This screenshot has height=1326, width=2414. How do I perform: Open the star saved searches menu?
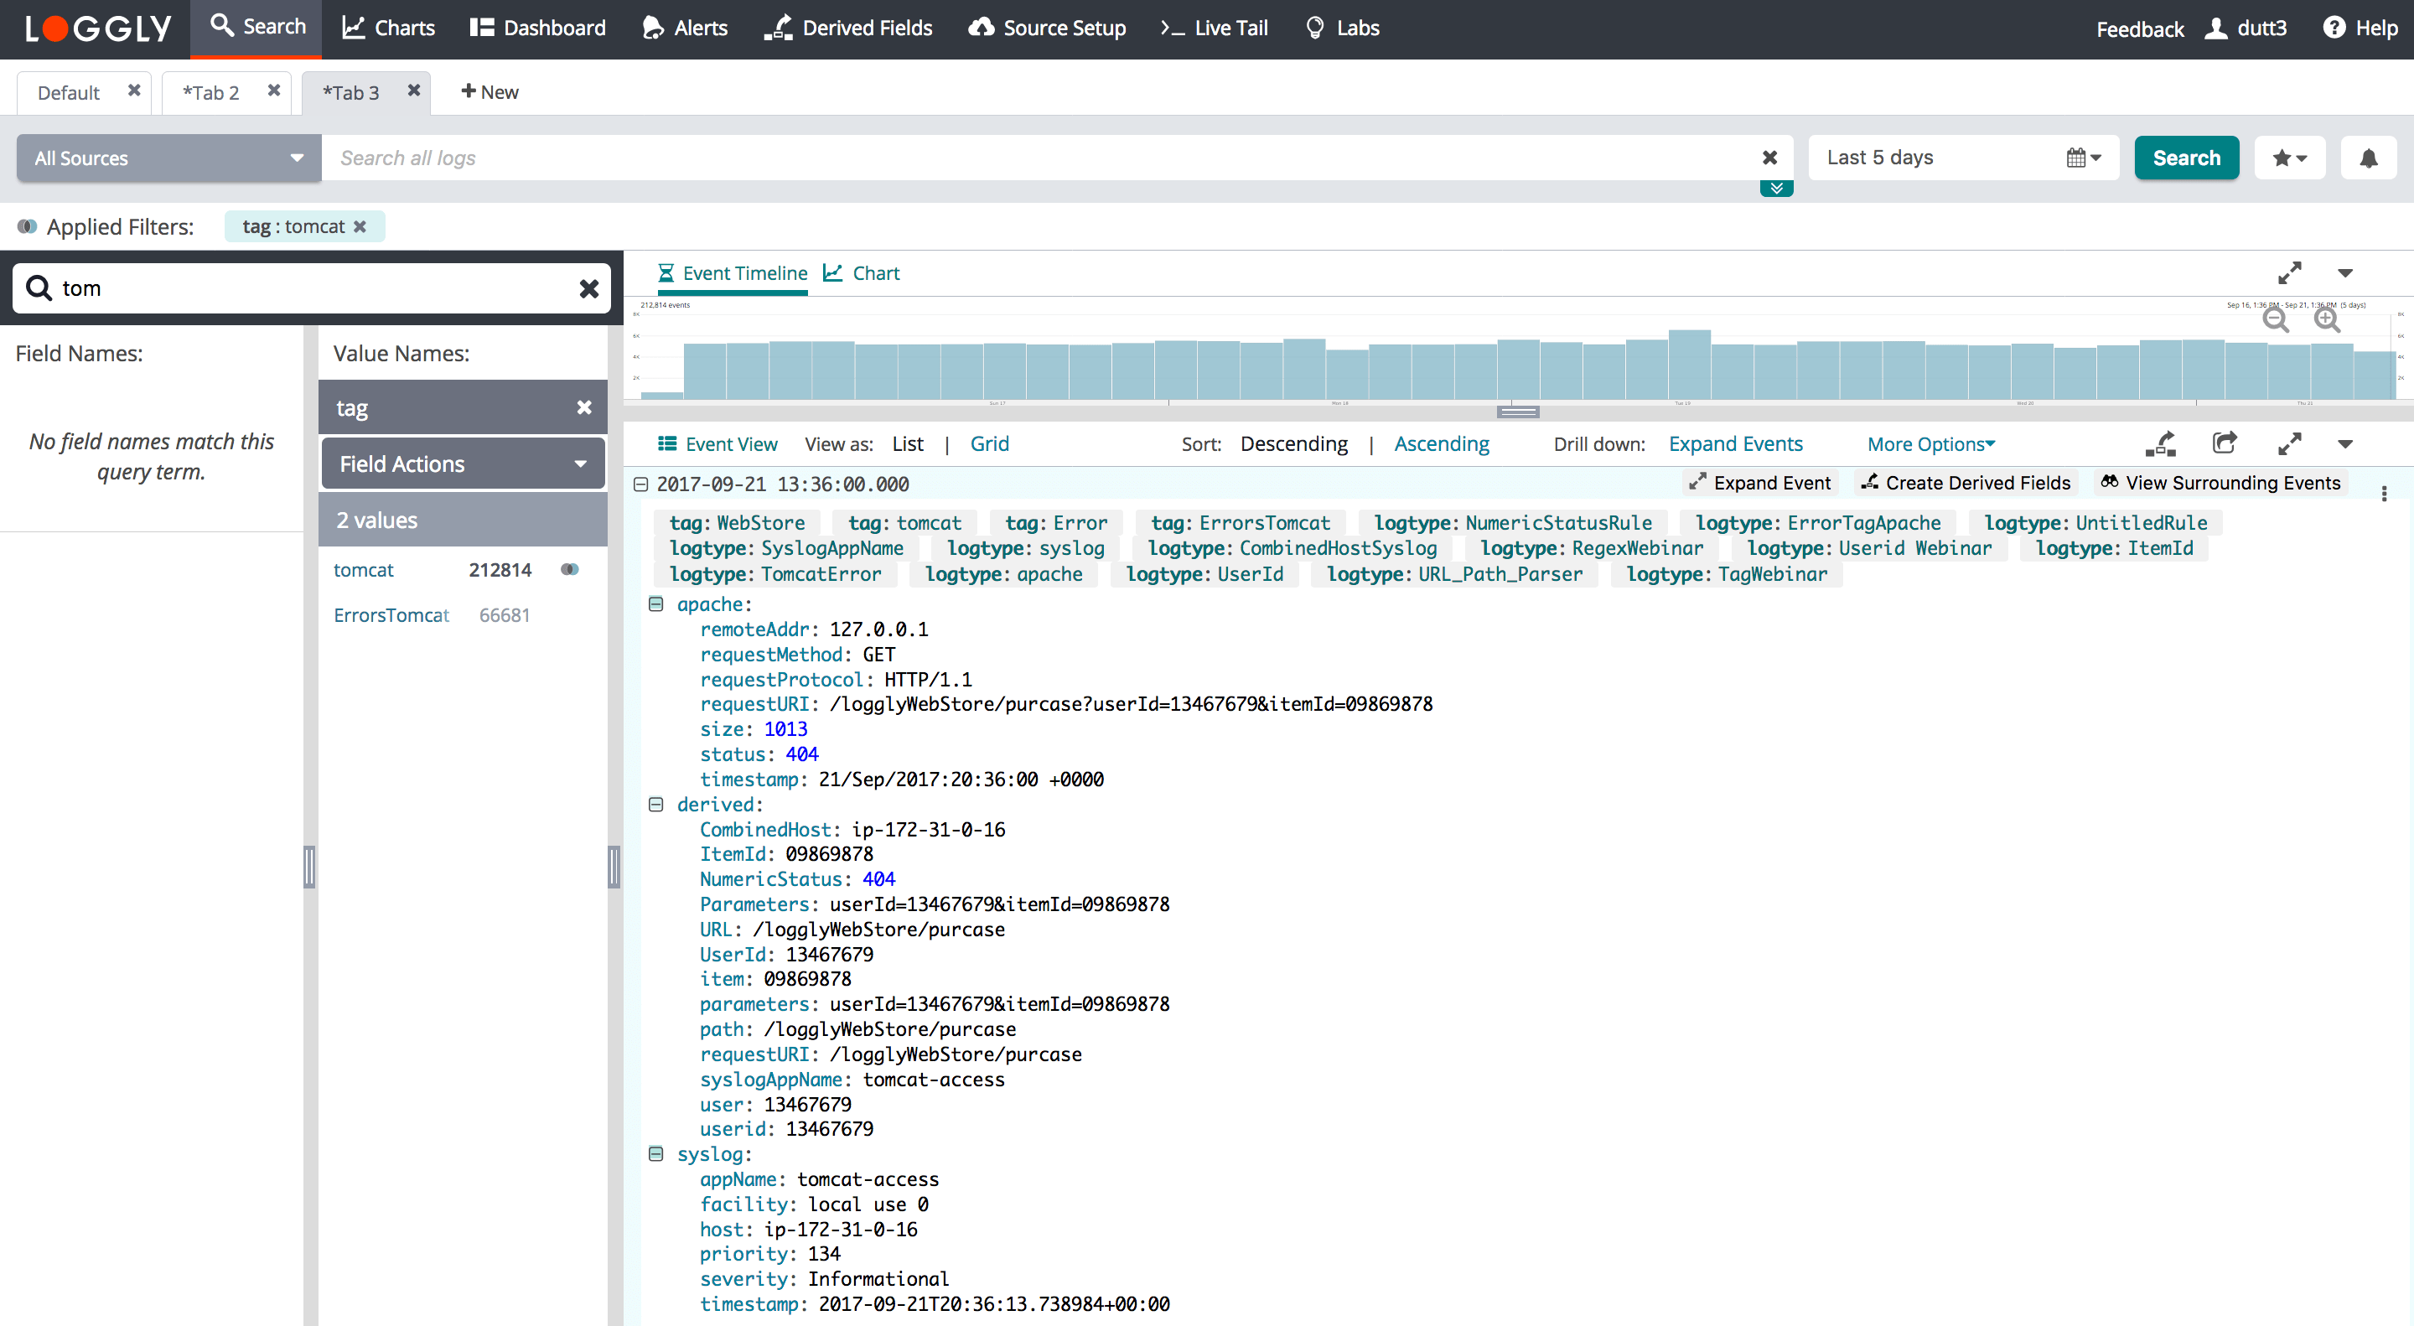tap(2288, 158)
